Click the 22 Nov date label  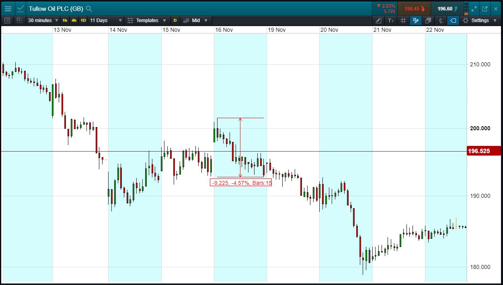pyautogui.click(x=435, y=30)
